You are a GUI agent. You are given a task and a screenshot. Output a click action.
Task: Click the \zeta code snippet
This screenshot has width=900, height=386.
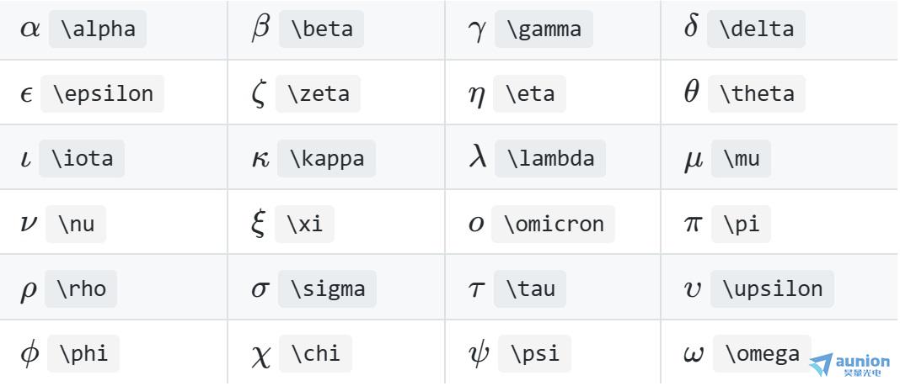tap(318, 93)
